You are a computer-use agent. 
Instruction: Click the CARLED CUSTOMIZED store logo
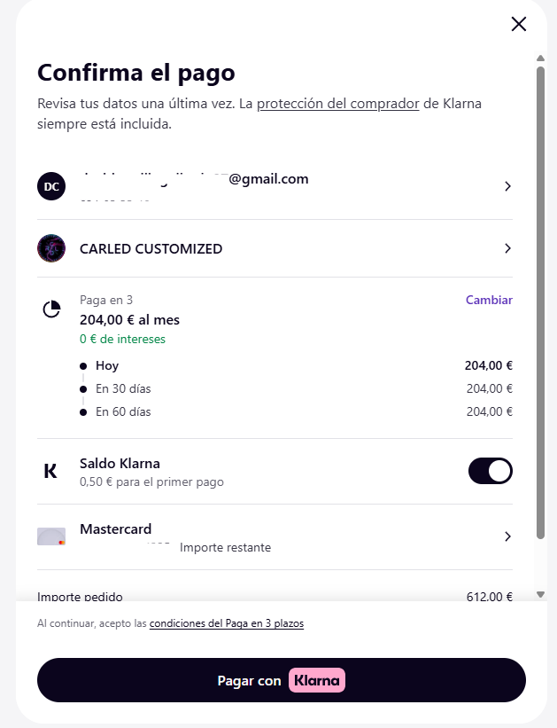click(x=51, y=248)
